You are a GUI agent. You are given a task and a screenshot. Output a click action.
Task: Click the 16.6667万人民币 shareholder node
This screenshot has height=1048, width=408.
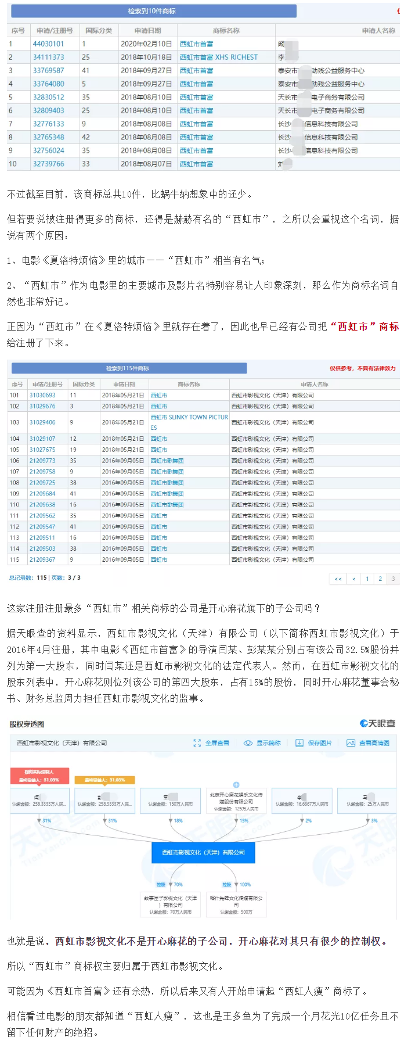tap(302, 801)
